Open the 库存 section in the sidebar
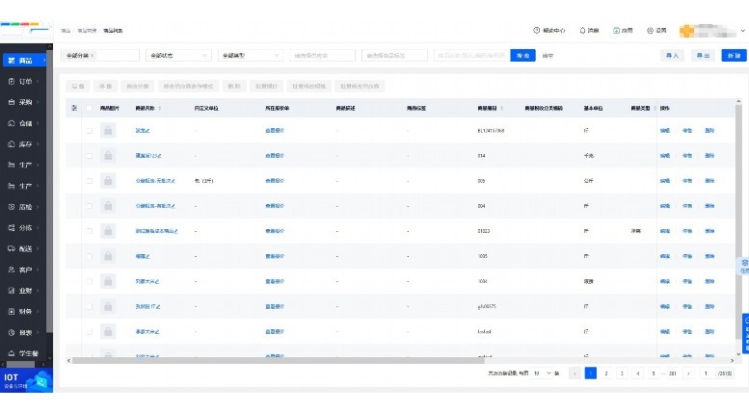This screenshot has width=749, height=412. tap(23, 144)
